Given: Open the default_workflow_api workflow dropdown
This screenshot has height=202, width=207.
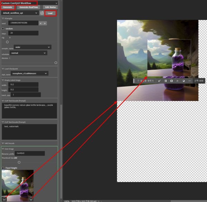Looking at the screenshot, I should point(20,13).
